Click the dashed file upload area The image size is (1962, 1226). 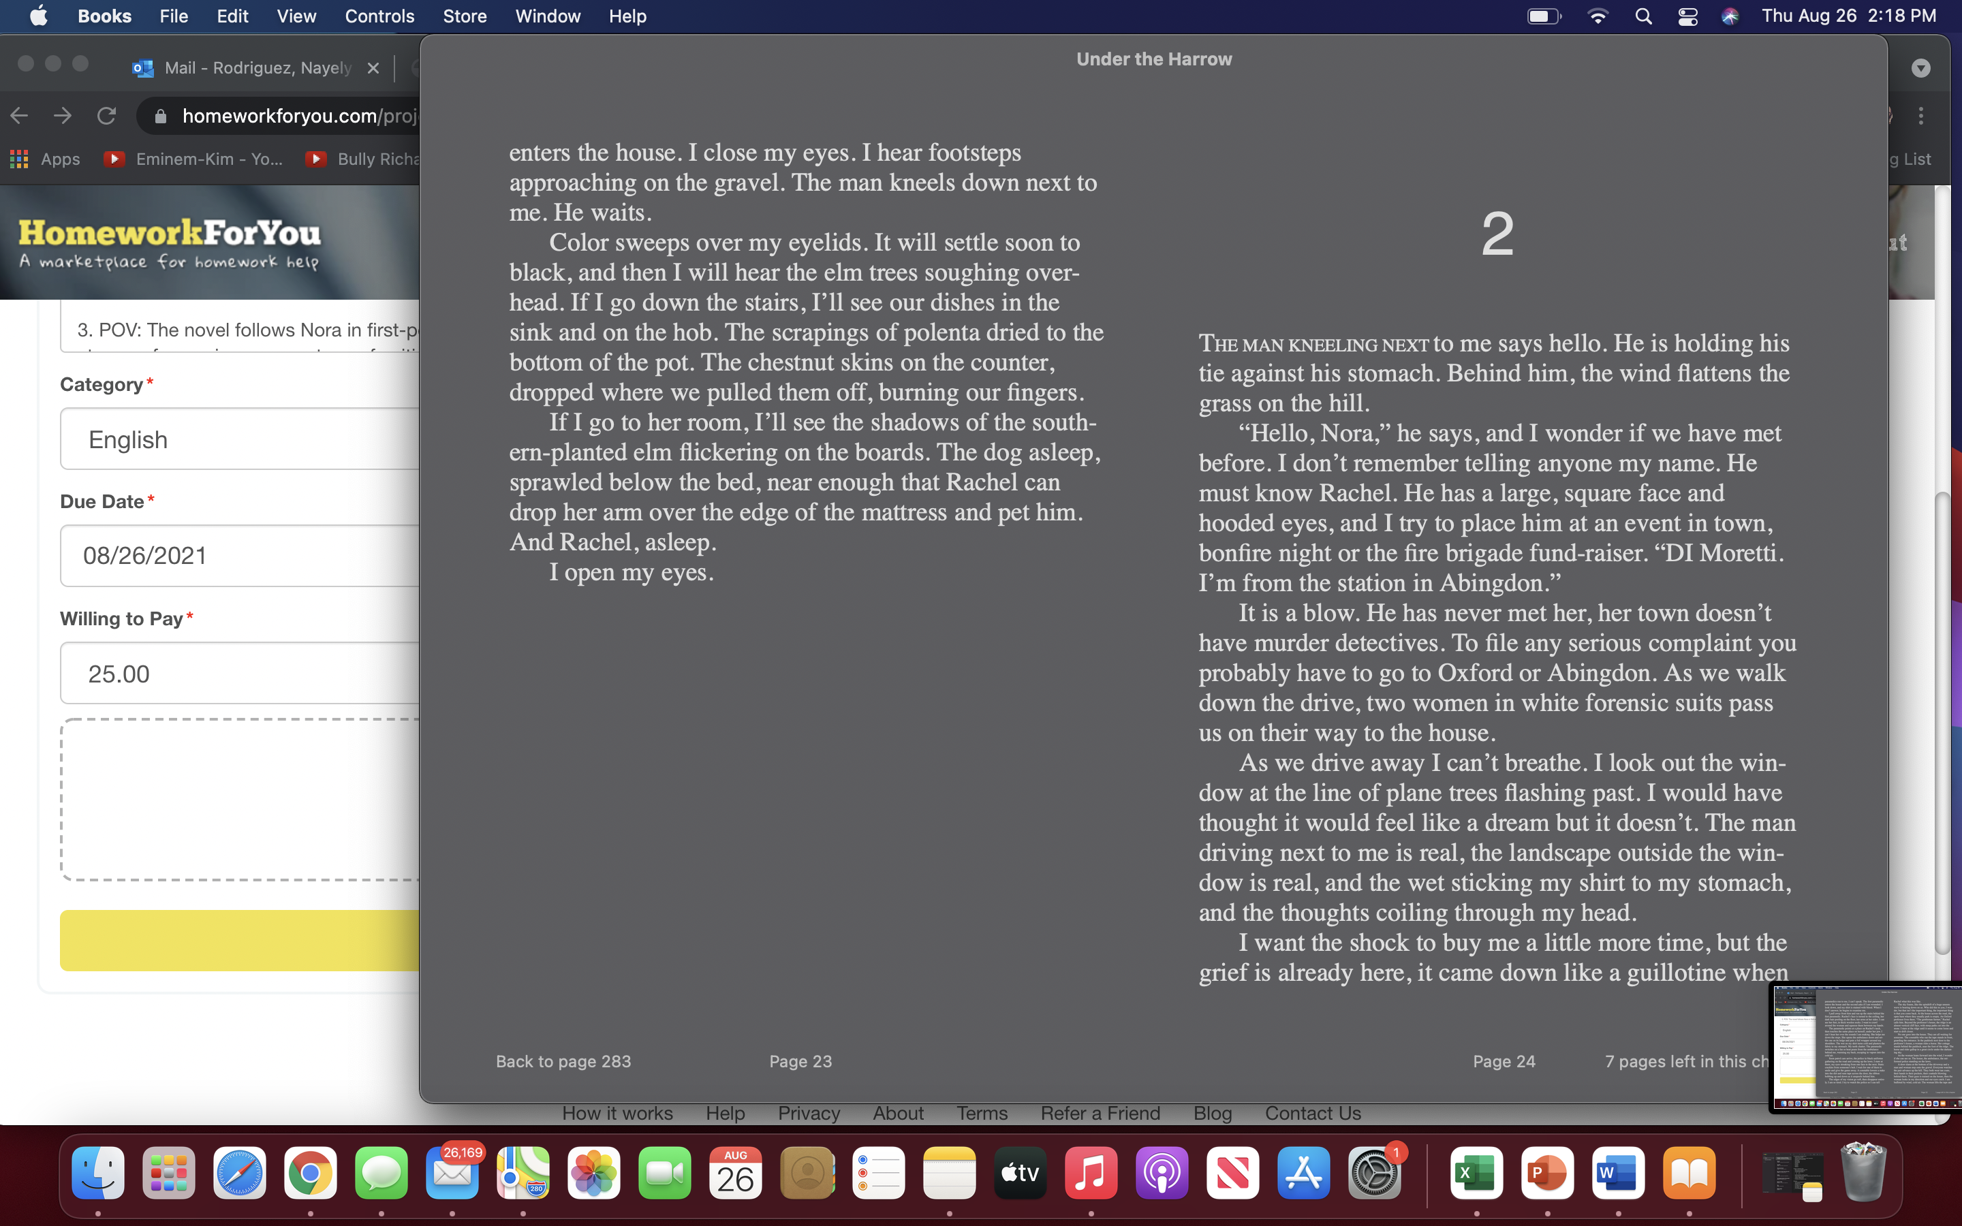click(240, 800)
